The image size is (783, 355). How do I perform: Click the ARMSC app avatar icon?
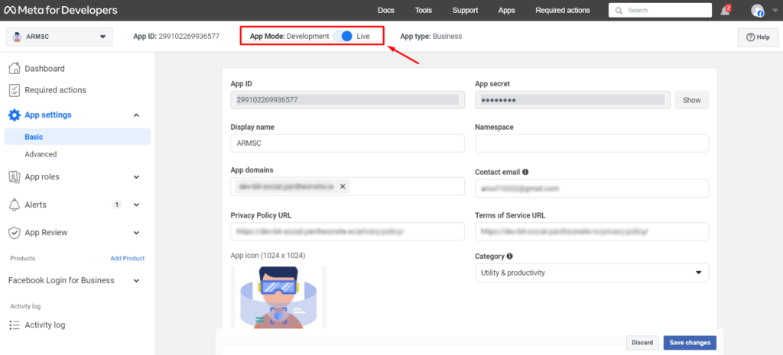pyautogui.click(x=17, y=37)
